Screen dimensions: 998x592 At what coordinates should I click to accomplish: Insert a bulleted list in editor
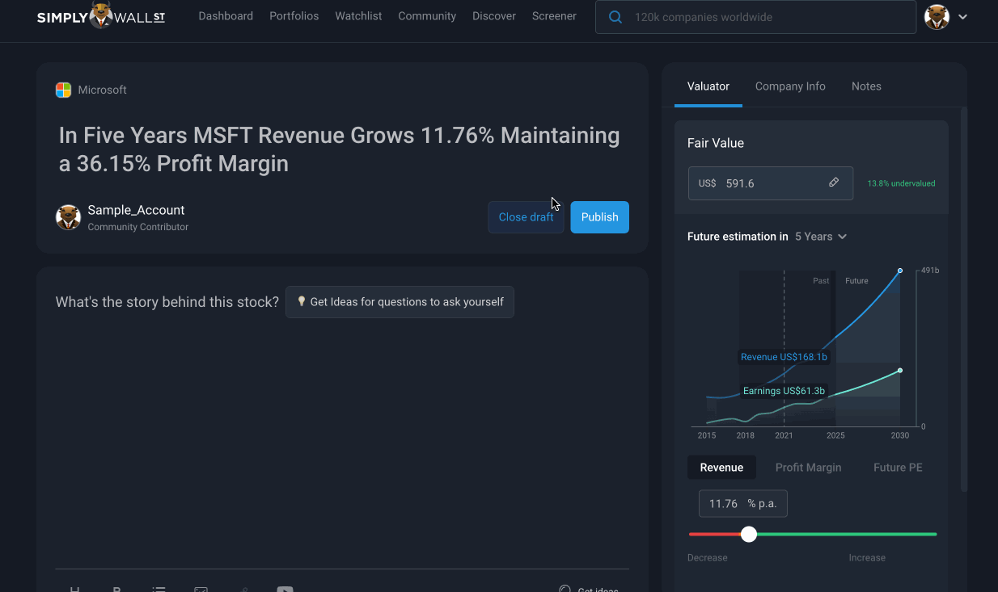tap(159, 590)
